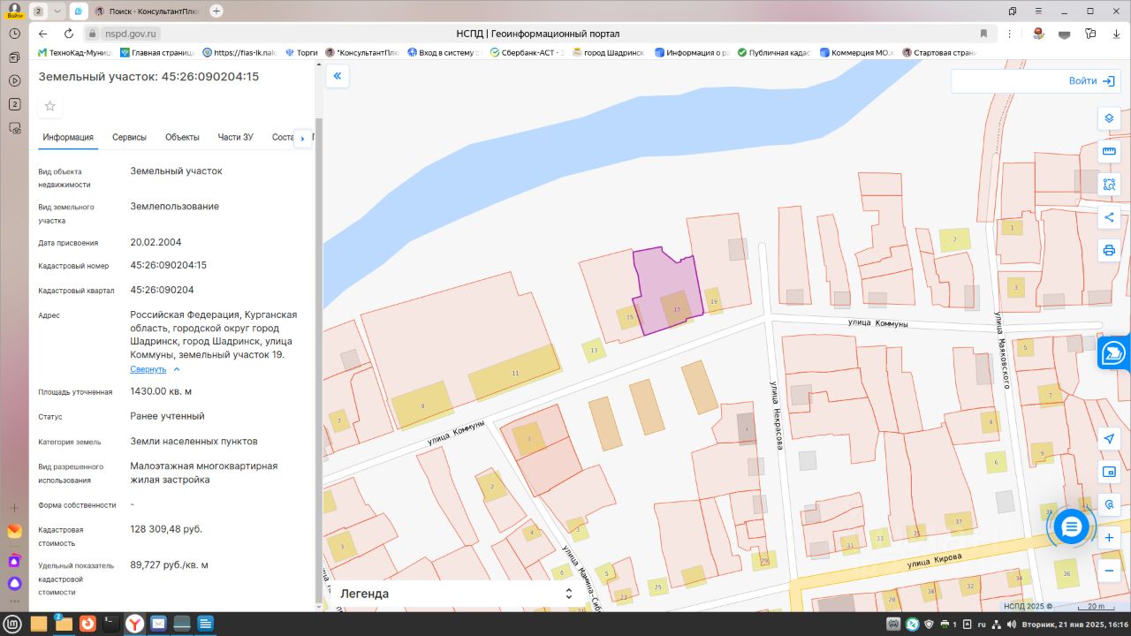The height and width of the screenshot is (636, 1131).
Task: Activate the area selection tool
Action: pos(1109,185)
